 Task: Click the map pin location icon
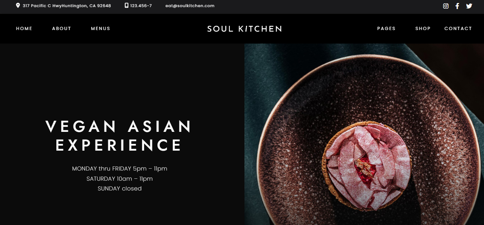coord(18,6)
